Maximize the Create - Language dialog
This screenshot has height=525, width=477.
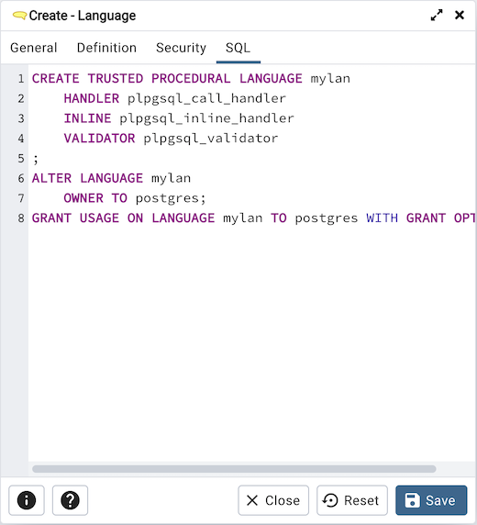tap(436, 15)
